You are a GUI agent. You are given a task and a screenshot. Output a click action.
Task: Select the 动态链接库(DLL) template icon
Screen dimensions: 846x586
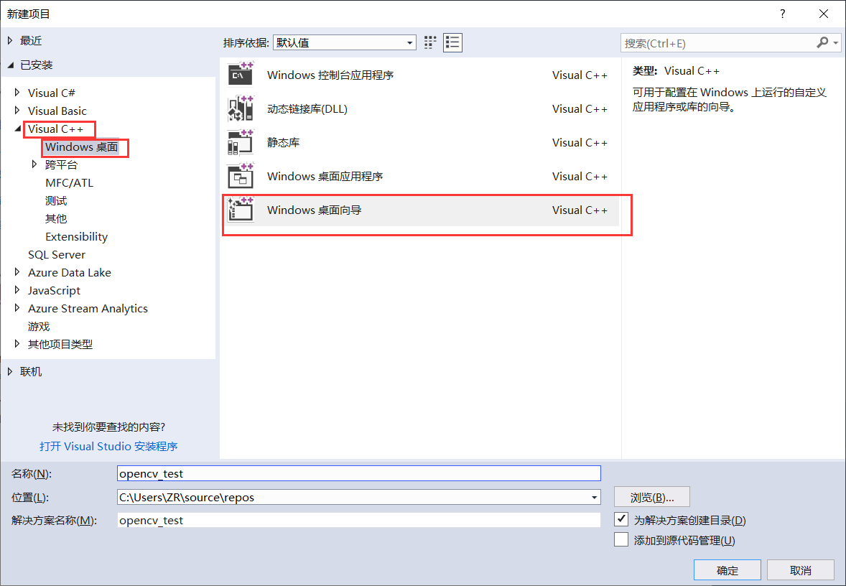(241, 108)
